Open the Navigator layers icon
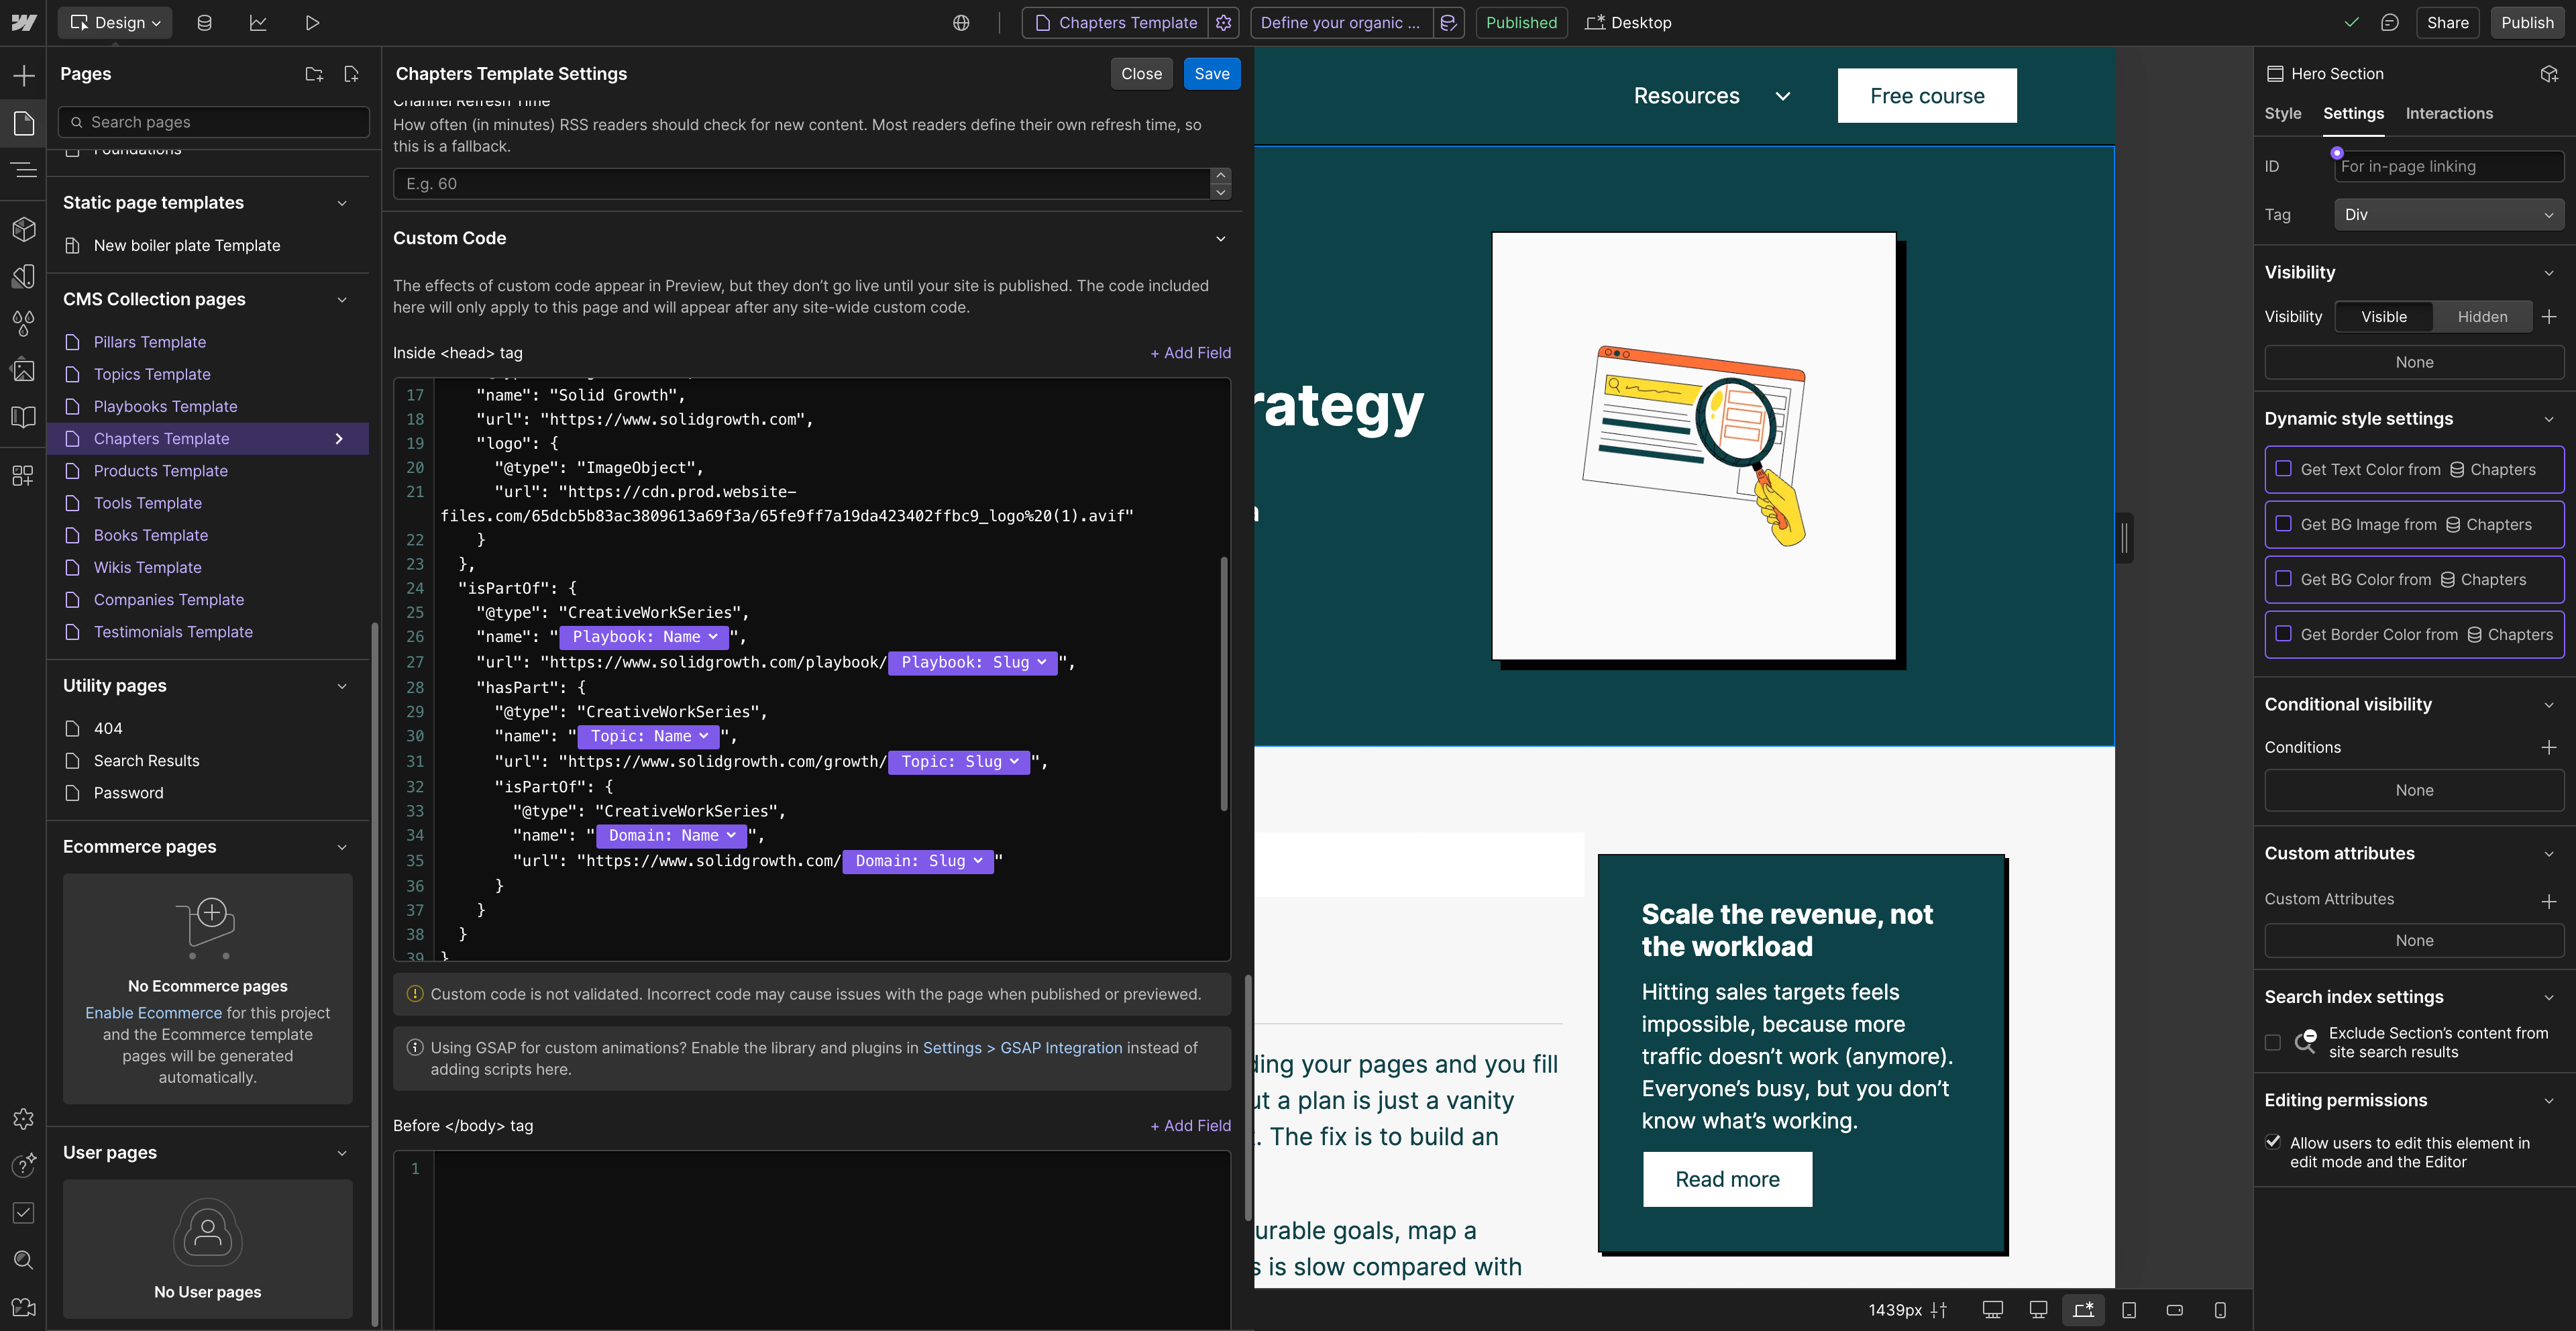The width and height of the screenshot is (2576, 1331). click(24, 171)
